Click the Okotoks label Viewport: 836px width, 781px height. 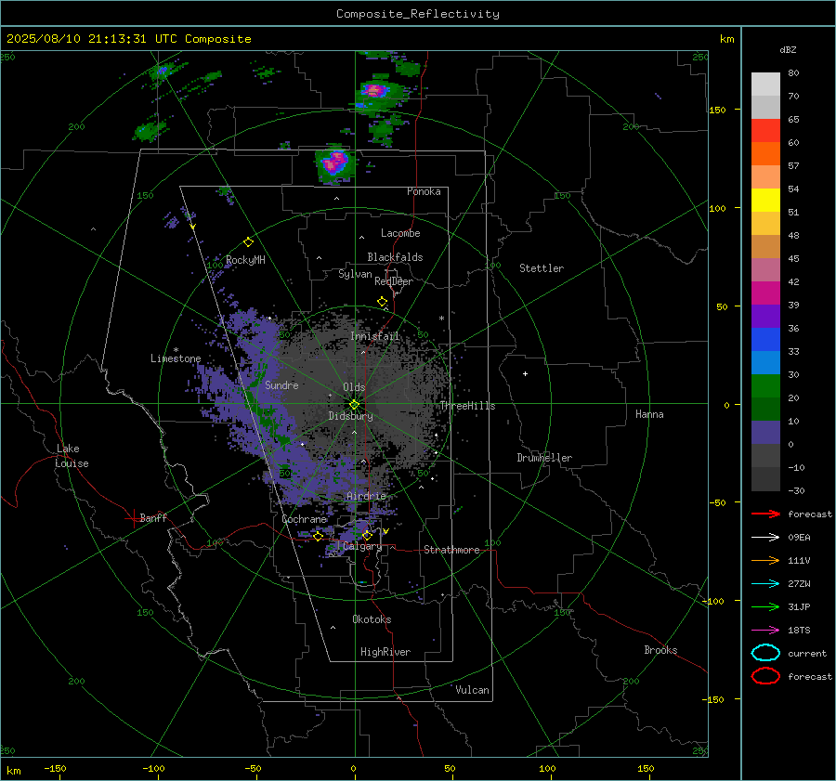point(372,619)
